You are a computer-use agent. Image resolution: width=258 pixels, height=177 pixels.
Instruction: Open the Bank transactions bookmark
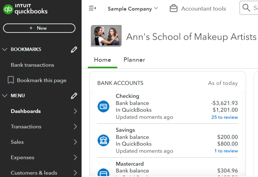[x=32, y=65]
